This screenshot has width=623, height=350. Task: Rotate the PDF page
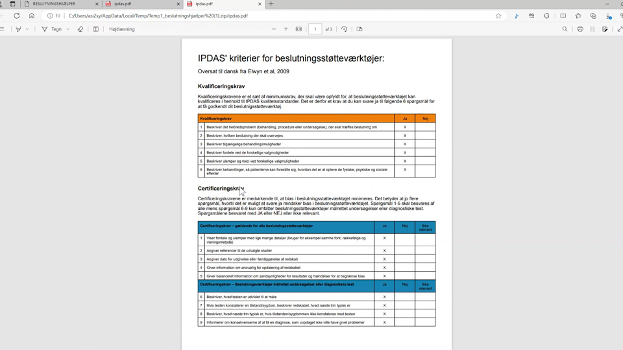tap(344, 29)
